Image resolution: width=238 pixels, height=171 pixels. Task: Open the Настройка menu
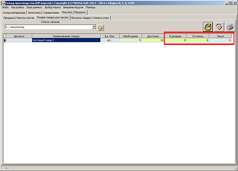coord(17,8)
